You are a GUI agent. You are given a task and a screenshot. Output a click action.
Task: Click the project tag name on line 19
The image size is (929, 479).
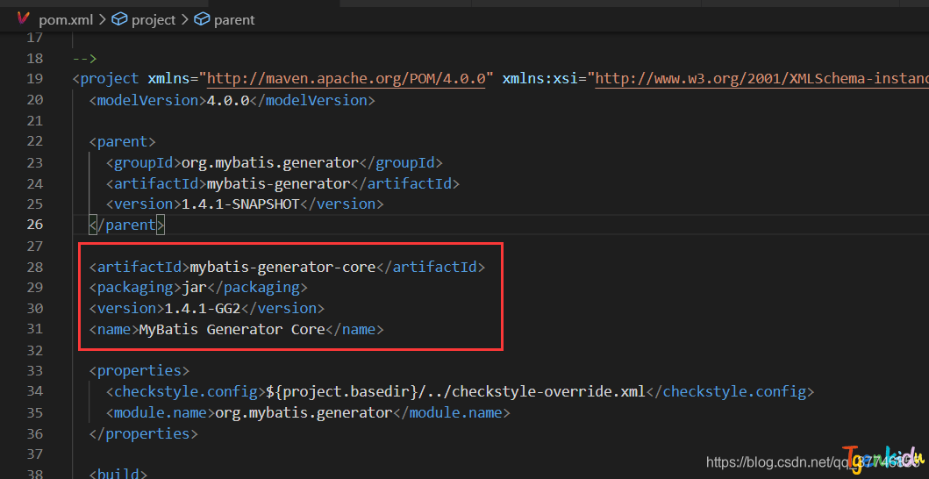[x=110, y=79]
